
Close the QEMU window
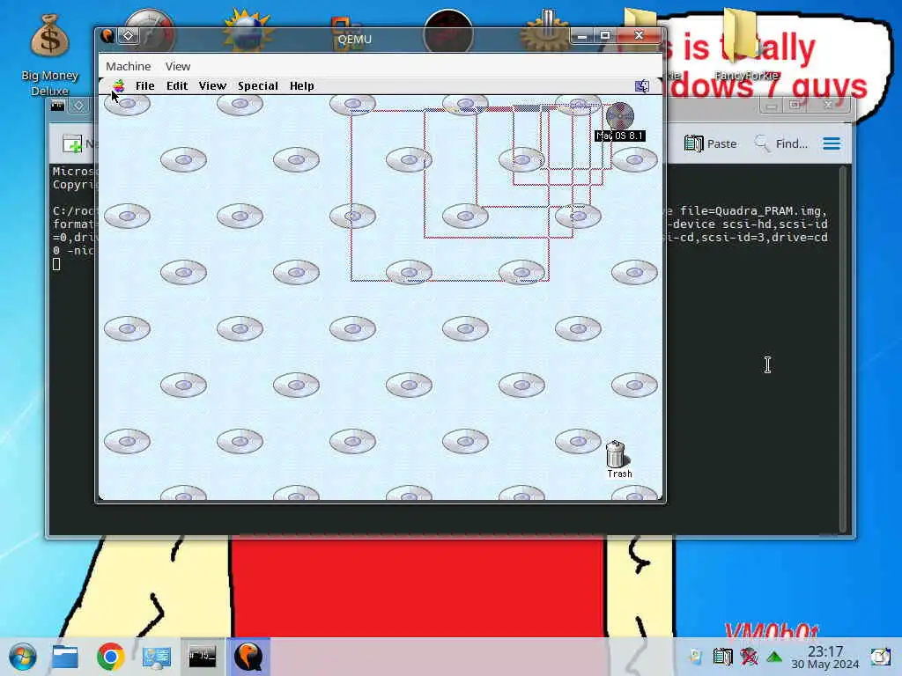click(639, 35)
